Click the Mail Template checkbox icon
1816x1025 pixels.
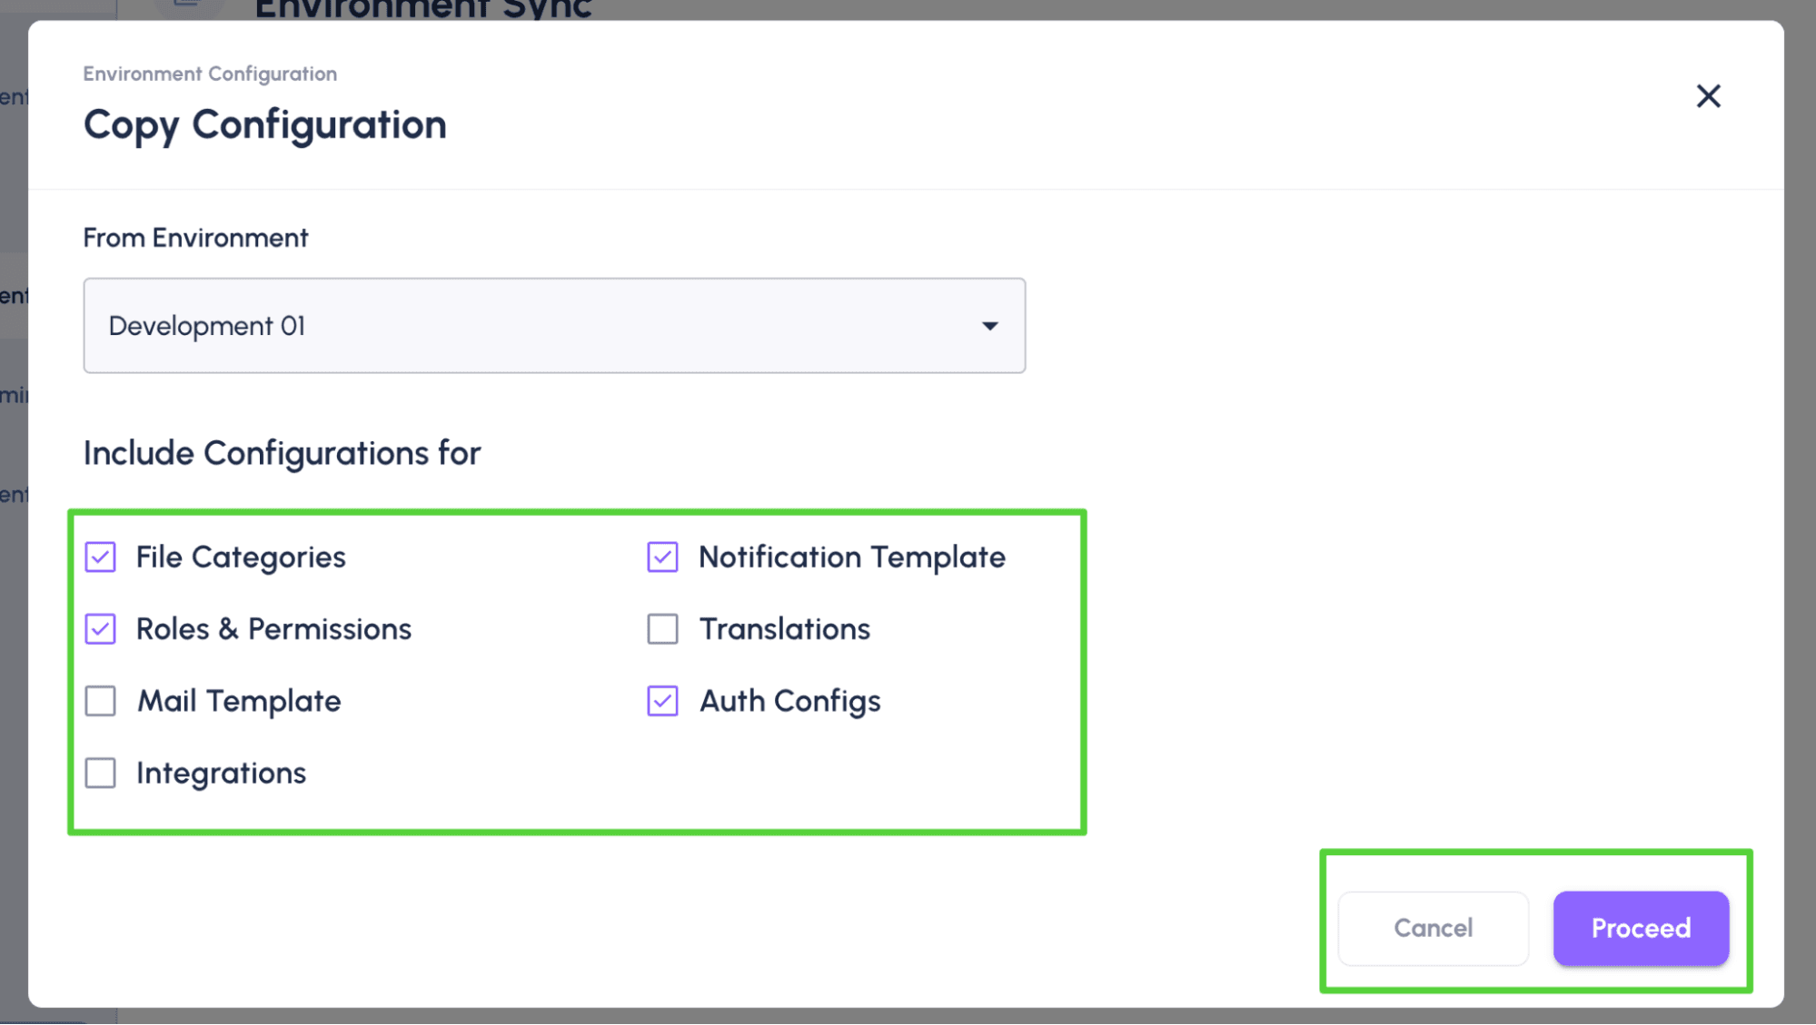click(x=100, y=700)
